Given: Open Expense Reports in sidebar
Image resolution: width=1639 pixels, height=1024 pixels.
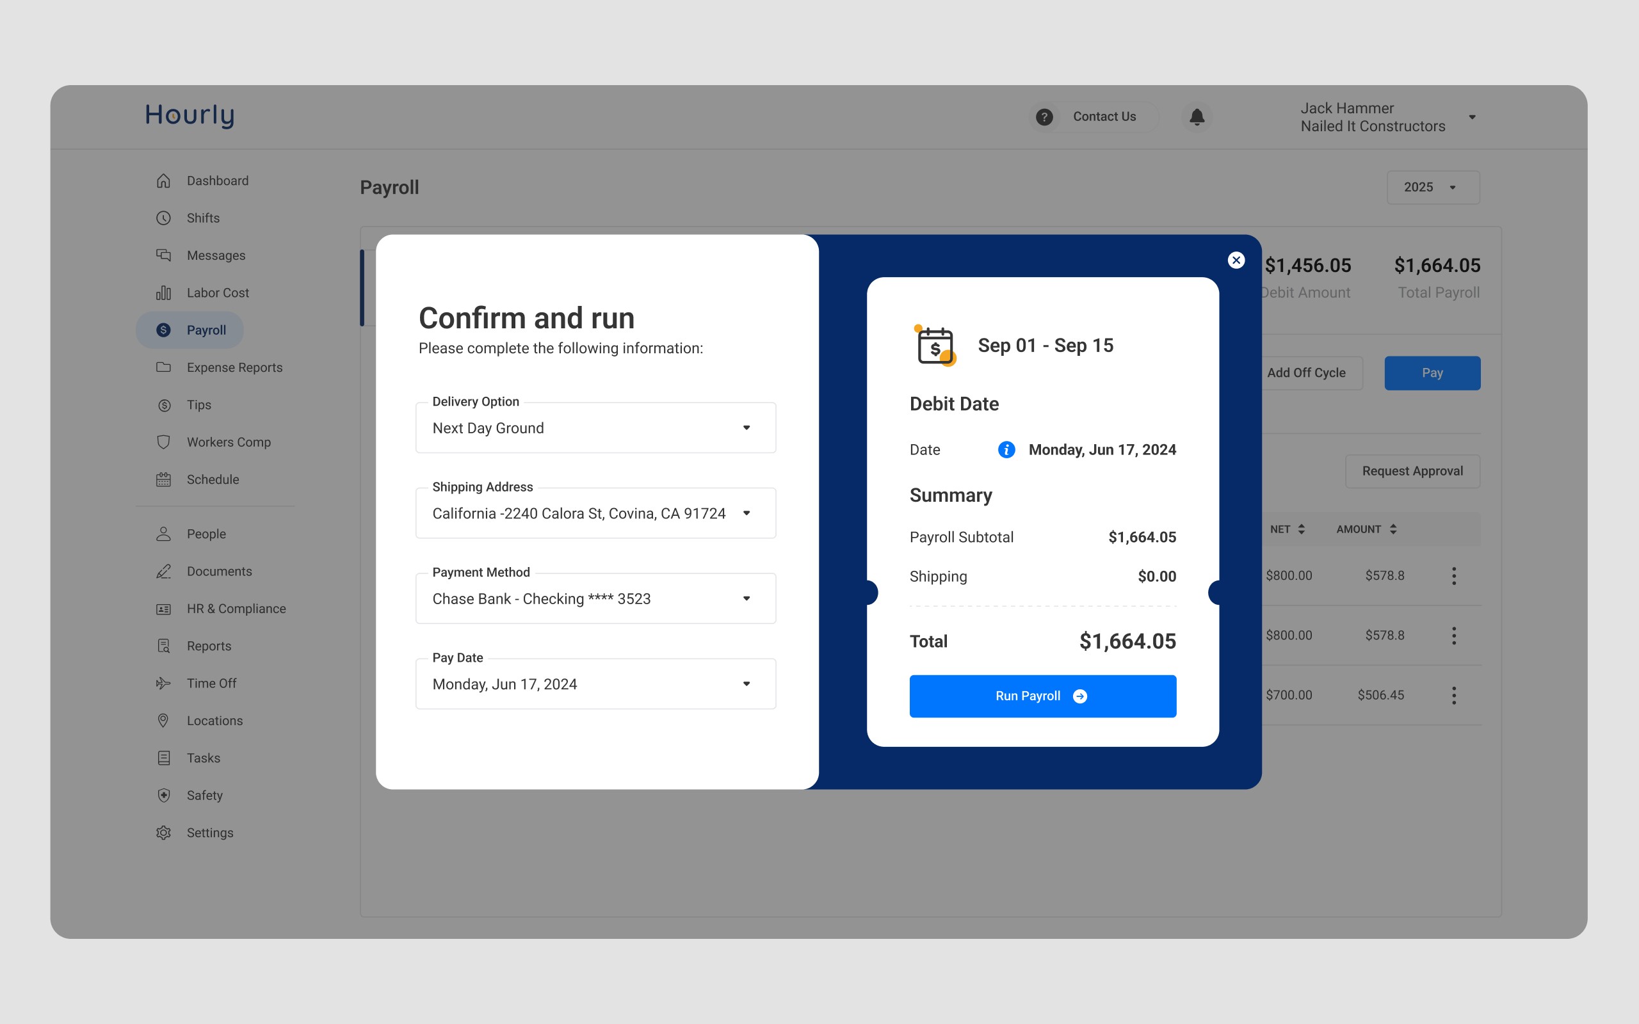Looking at the screenshot, I should point(234,367).
